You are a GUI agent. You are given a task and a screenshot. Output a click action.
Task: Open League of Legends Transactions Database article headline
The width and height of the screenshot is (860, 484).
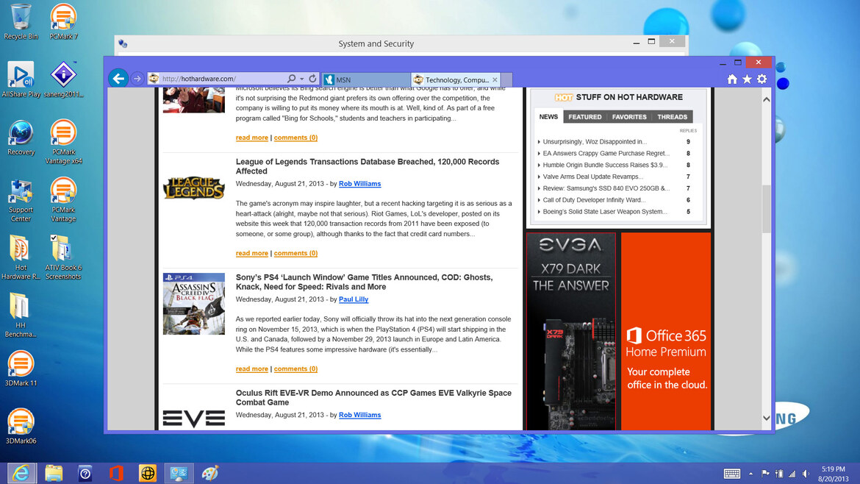(x=367, y=166)
